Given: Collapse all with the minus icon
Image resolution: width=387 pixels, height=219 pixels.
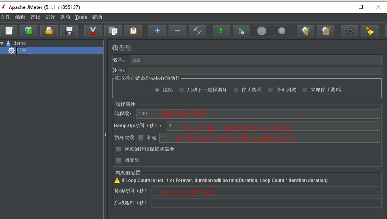Looking at the screenshot, I should (x=177, y=31).
